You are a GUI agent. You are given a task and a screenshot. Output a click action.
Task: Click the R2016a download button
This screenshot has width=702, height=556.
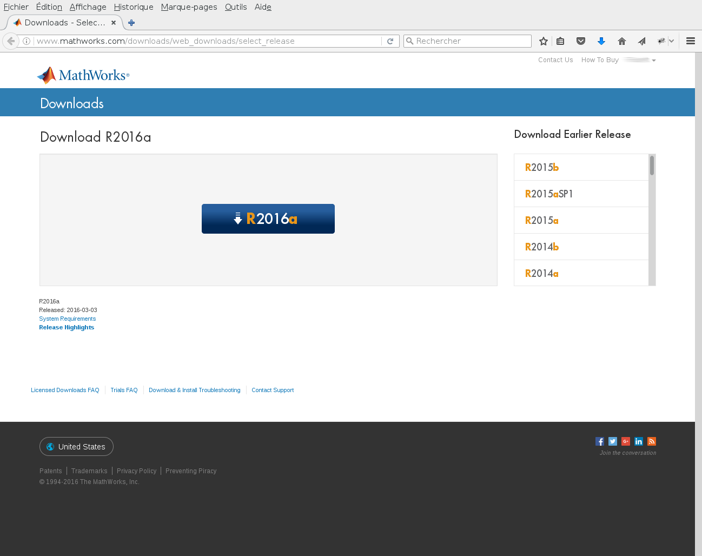[x=268, y=219]
